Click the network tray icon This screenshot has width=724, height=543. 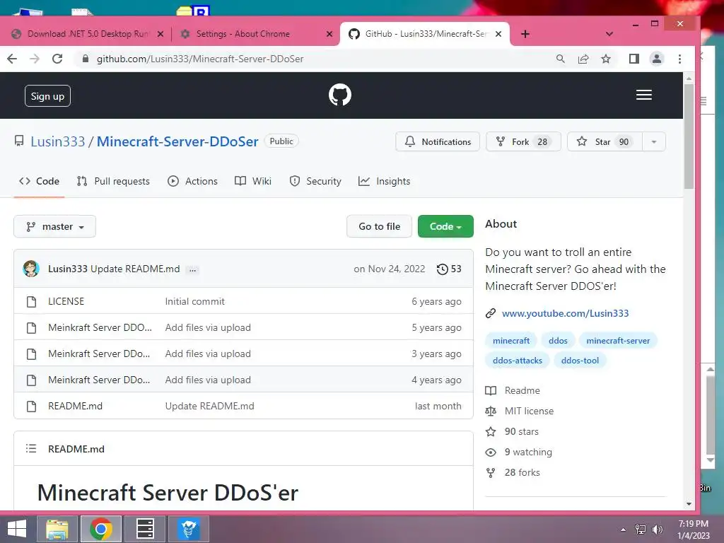[x=641, y=530]
